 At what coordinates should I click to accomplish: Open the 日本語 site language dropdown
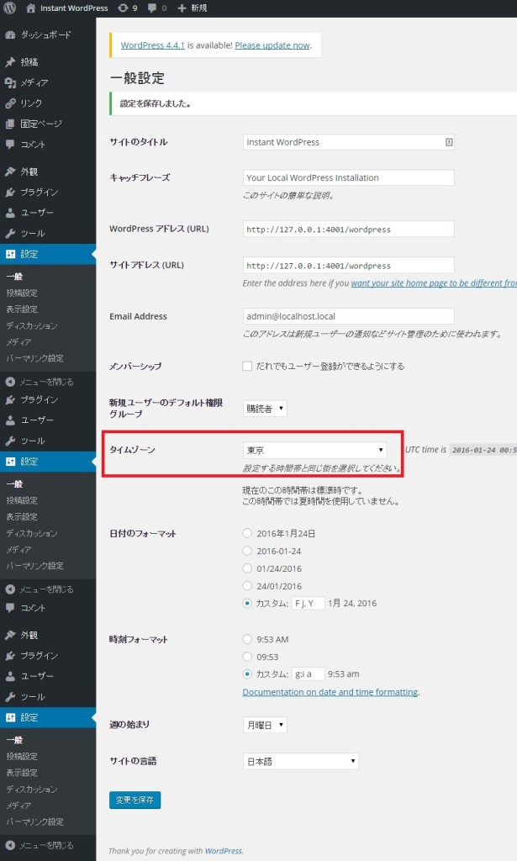click(301, 761)
